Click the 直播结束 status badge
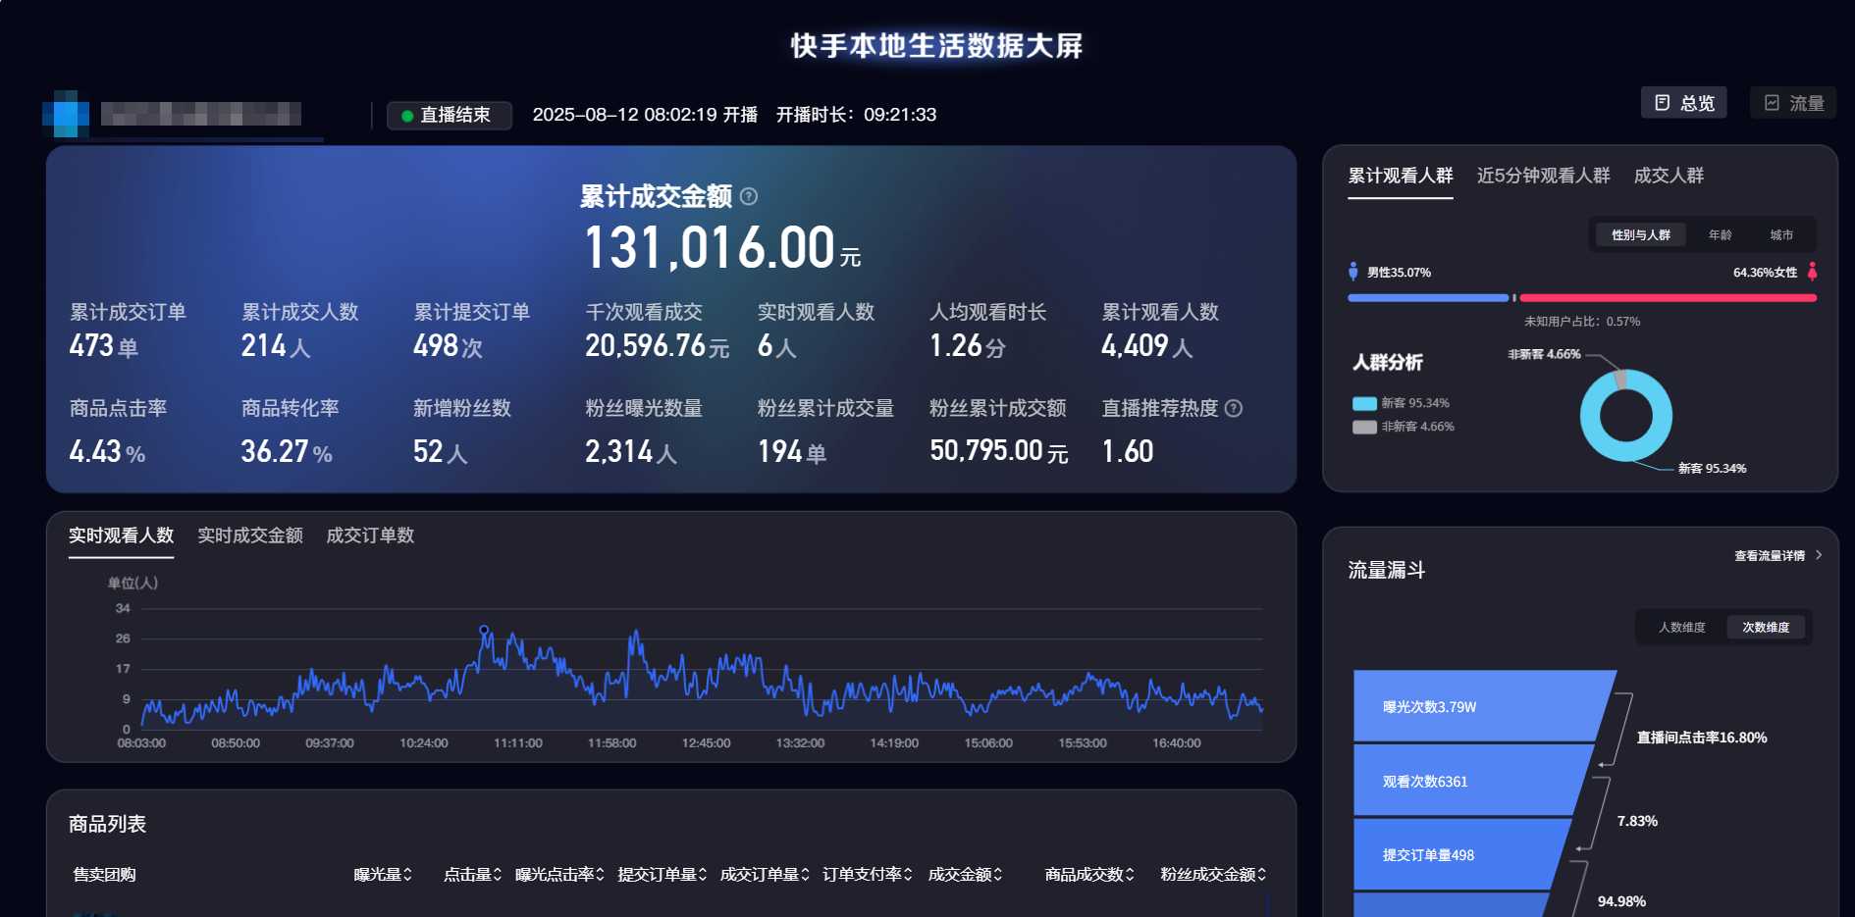 pyautogui.click(x=450, y=116)
